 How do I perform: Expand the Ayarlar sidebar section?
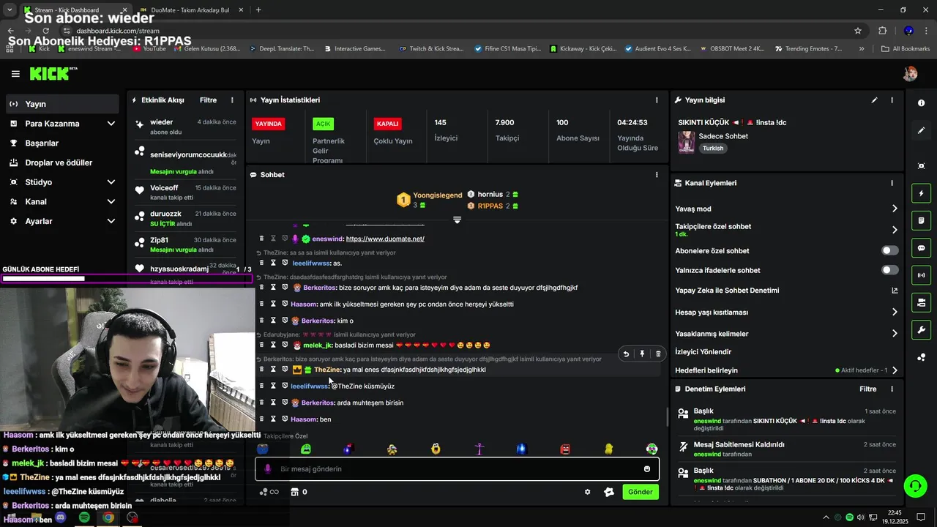pyautogui.click(x=111, y=221)
